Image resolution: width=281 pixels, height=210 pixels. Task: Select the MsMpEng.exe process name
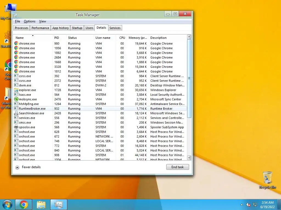click(29, 104)
